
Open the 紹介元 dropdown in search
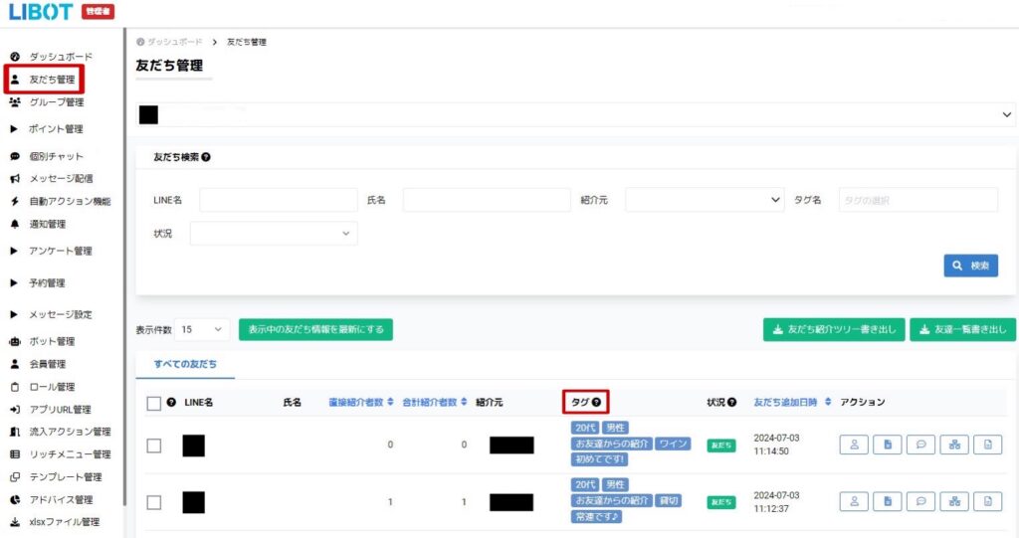(x=704, y=200)
